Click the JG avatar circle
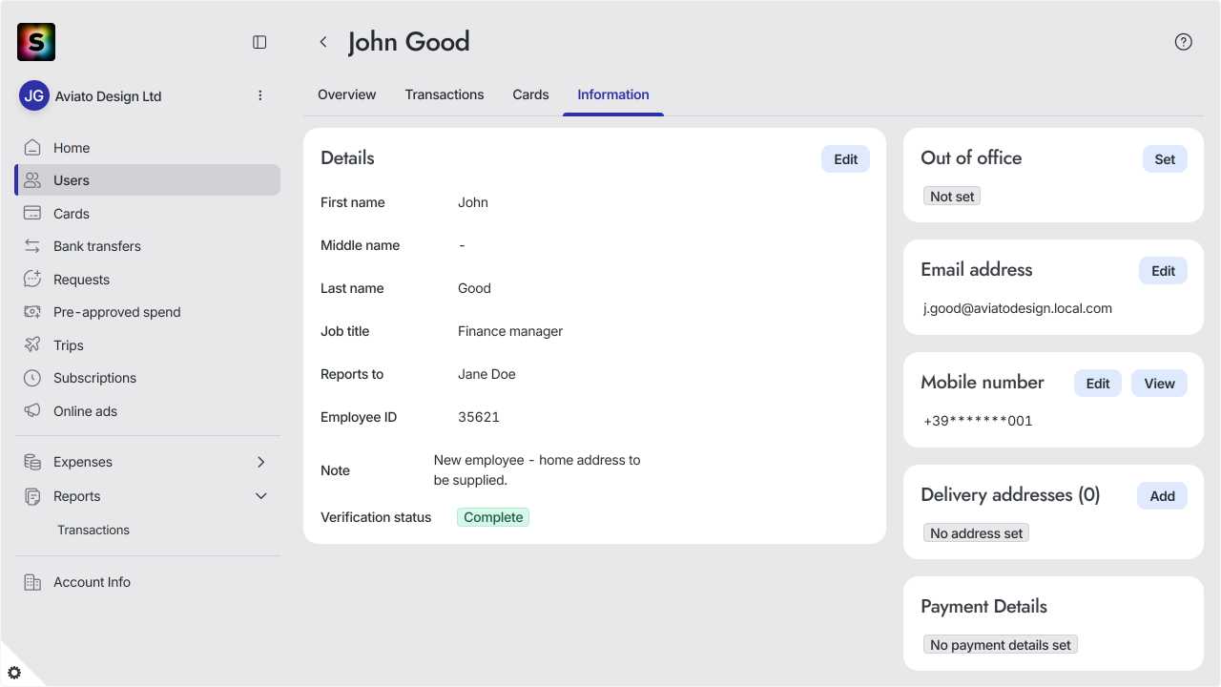Viewport: 1221px width, 687px height. click(x=34, y=95)
